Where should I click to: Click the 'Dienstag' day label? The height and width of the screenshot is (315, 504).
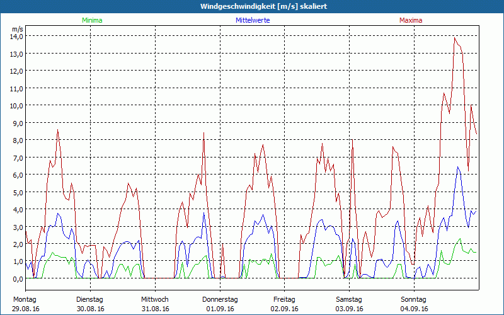pos(89,300)
